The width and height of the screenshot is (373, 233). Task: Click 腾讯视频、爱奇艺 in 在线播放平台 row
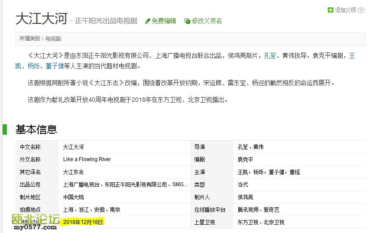tap(258, 210)
